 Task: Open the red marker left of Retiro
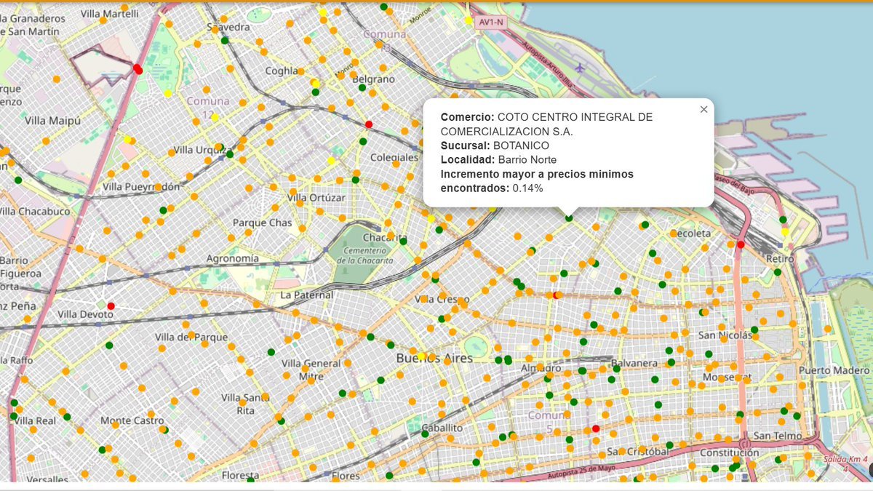pos(741,244)
